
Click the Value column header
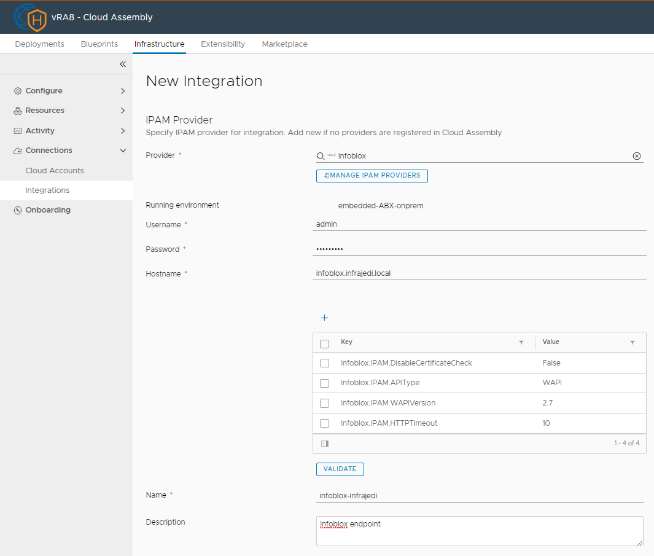551,342
